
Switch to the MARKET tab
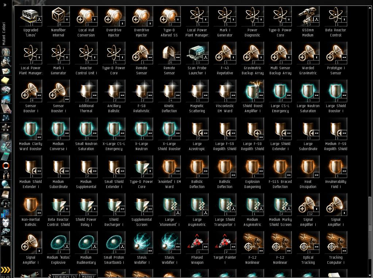click(88, 276)
